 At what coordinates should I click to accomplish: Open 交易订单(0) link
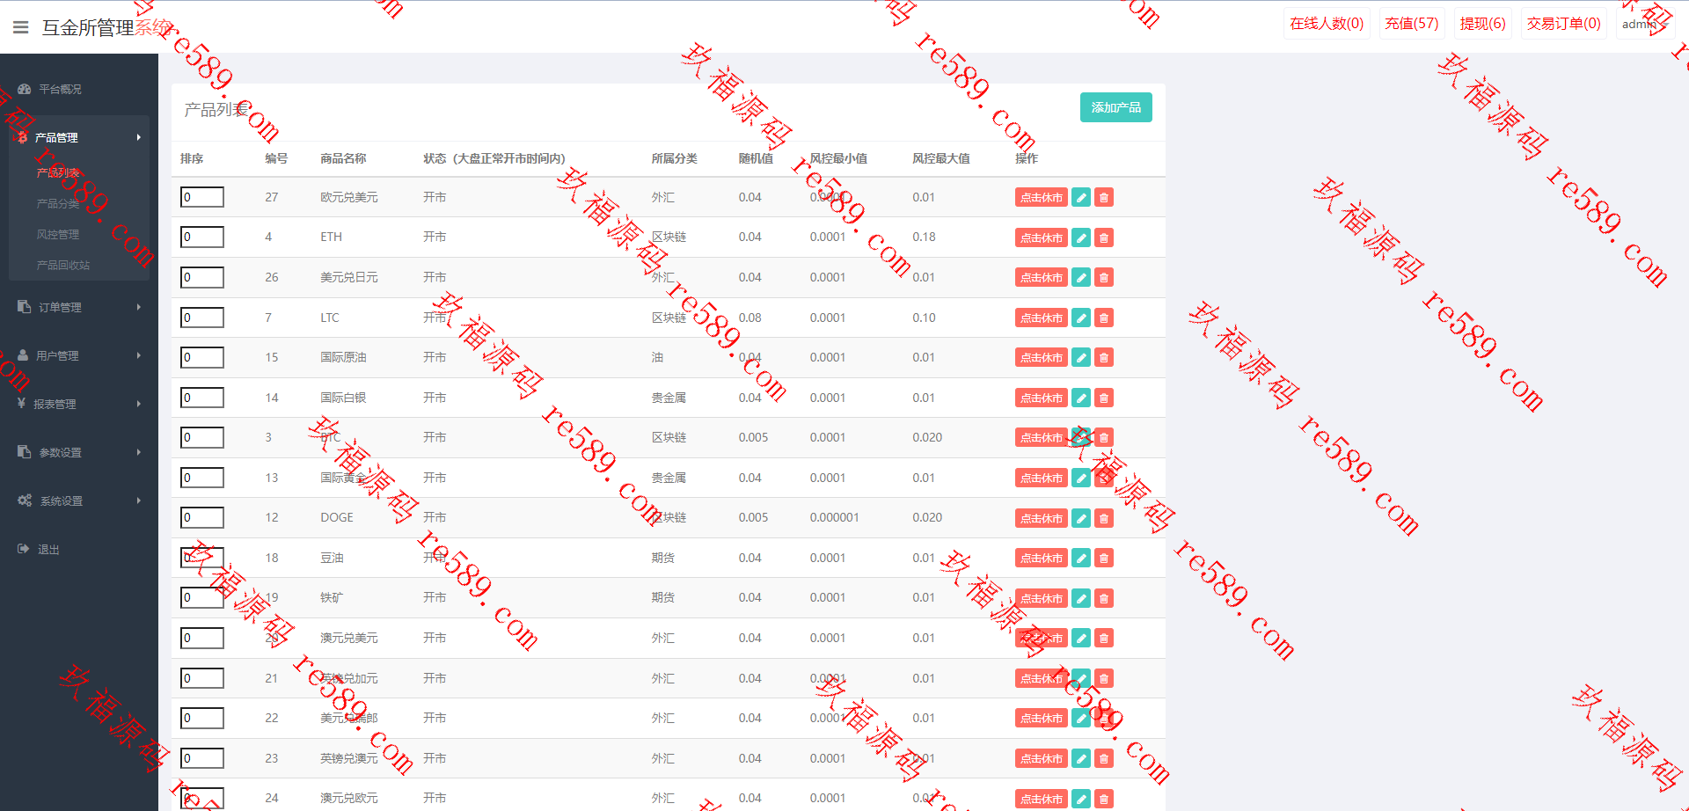click(x=1564, y=24)
